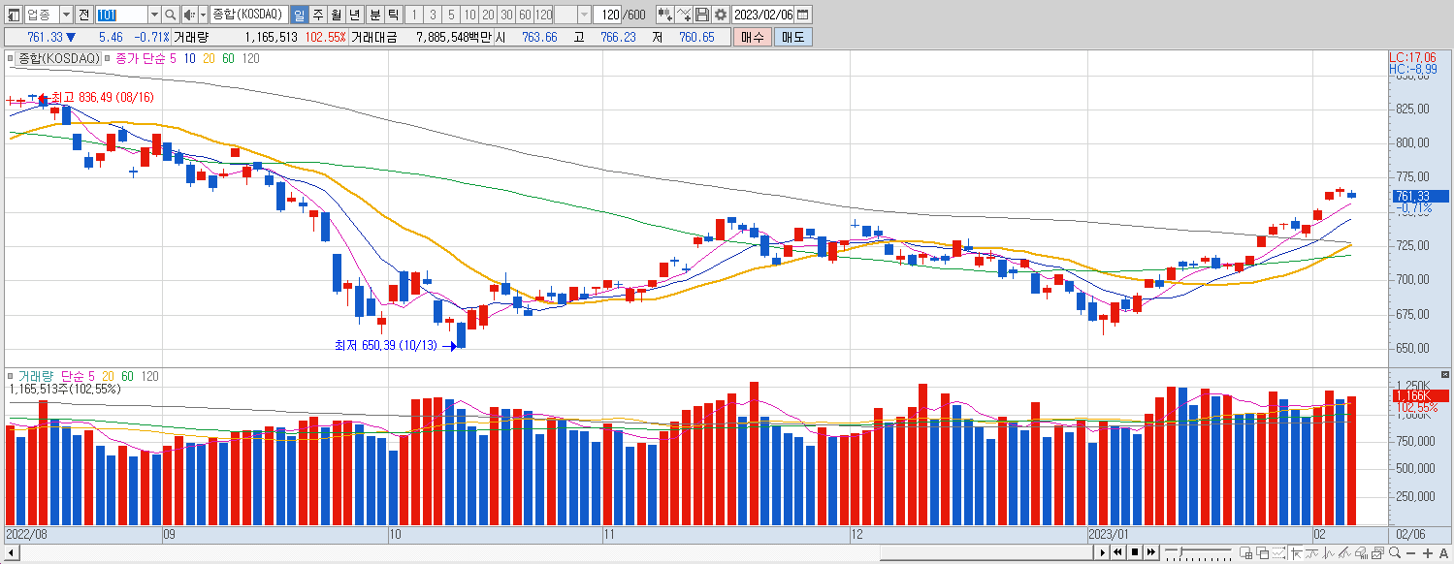Click the window-with-grid layout icon

point(1245,552)
